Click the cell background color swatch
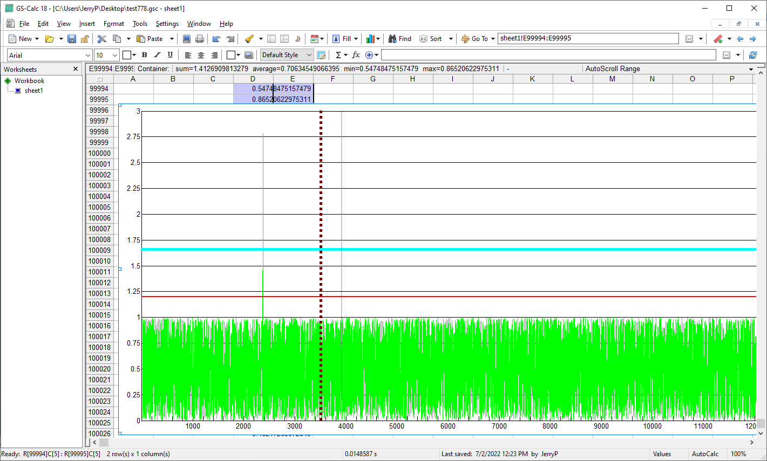The width and height of the screenshot is (767, 461). [x=231, y=55]
